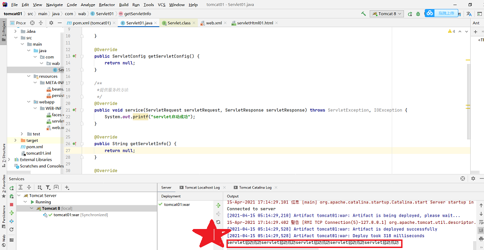Screen dimensions: 484x250
Task: Click the print icon in the output sidebar
Action: (480, 239)
